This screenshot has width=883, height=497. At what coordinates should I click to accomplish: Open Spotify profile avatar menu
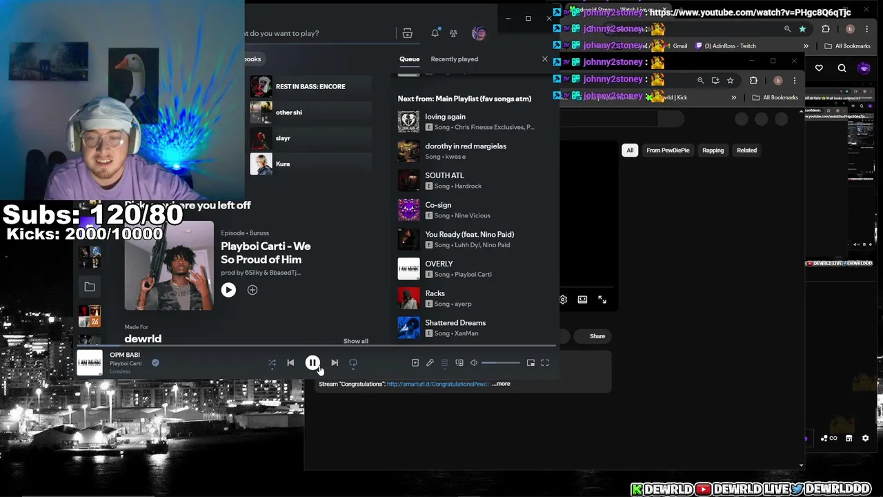click(479, 33)
